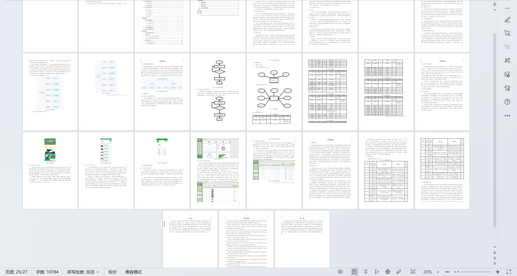The width and height of the screenshot is (517, 276).
Task: Open more sidebar options (three dots)
Action: coord(507,116)
